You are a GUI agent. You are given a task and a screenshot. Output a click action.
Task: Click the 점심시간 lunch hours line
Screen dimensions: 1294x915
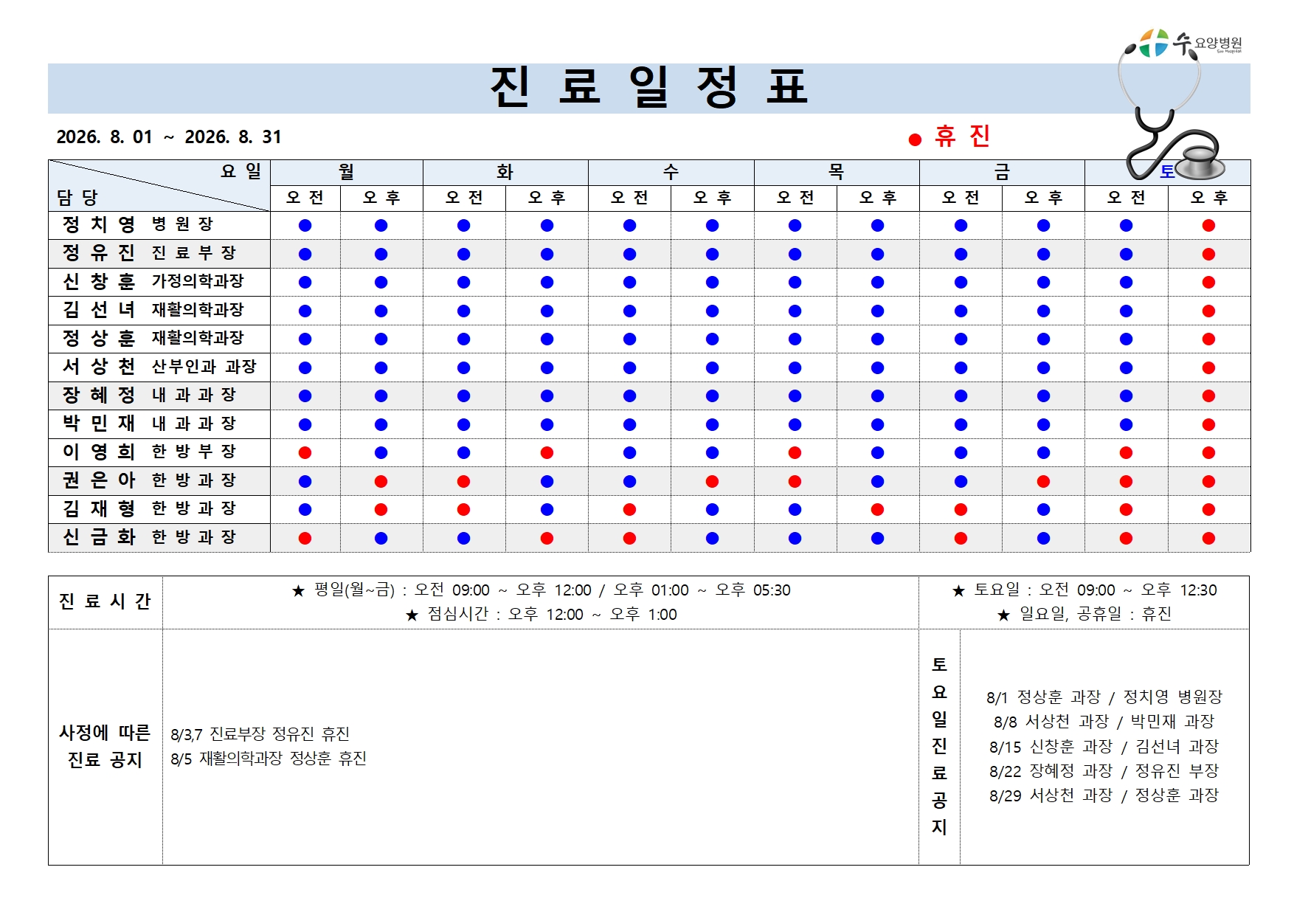tap(541, 615)
